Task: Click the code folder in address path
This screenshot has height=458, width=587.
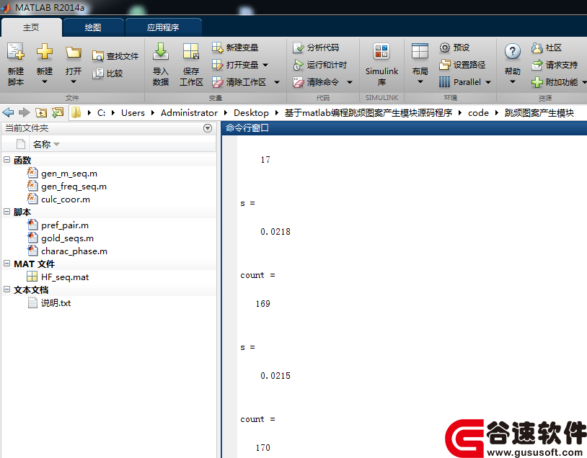Action: [478, 113]
